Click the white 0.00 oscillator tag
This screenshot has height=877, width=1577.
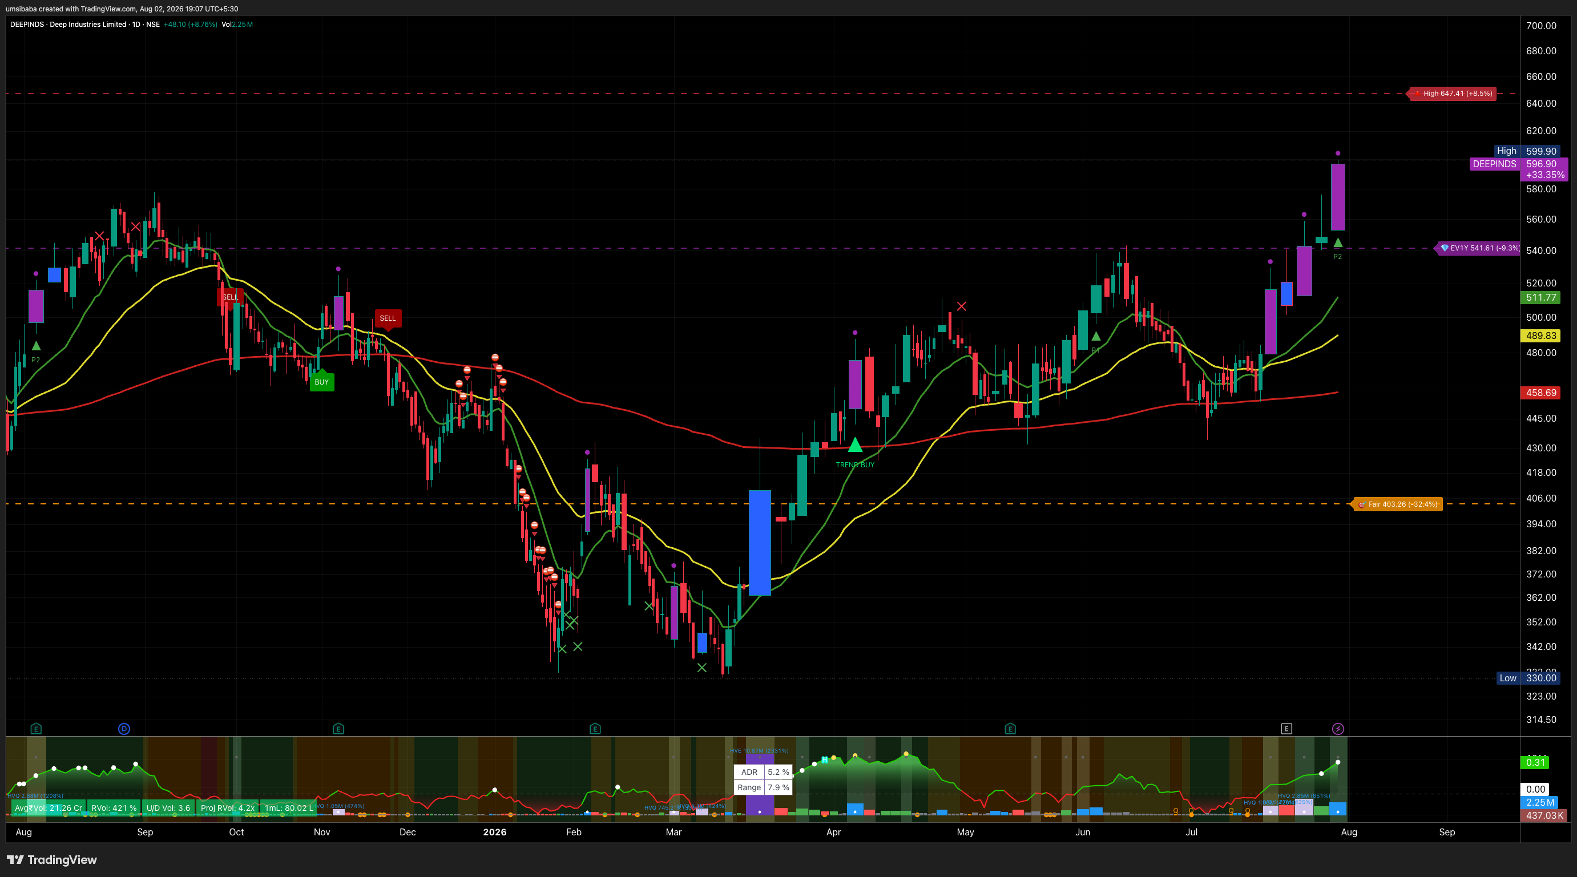1535,790
